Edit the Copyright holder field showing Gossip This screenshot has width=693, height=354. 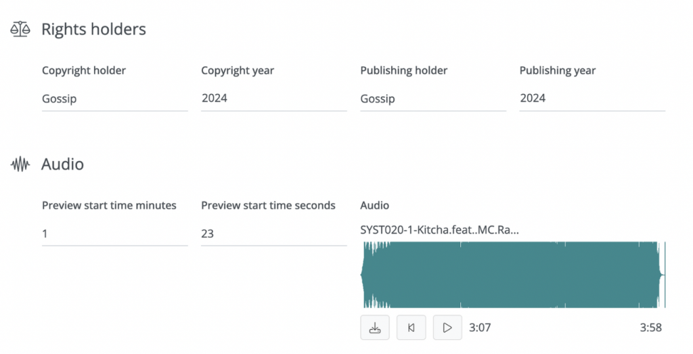pyautogui.click(x=115, y=99)
